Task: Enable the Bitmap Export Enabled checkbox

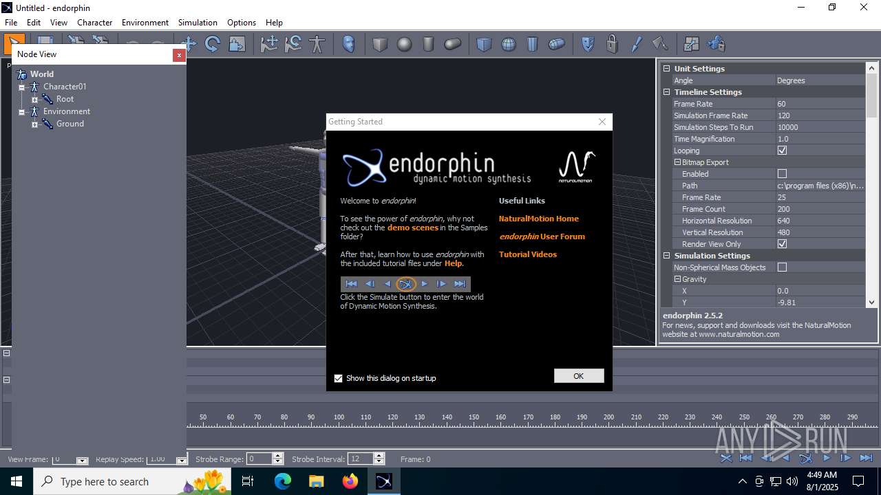Action: 782,174
